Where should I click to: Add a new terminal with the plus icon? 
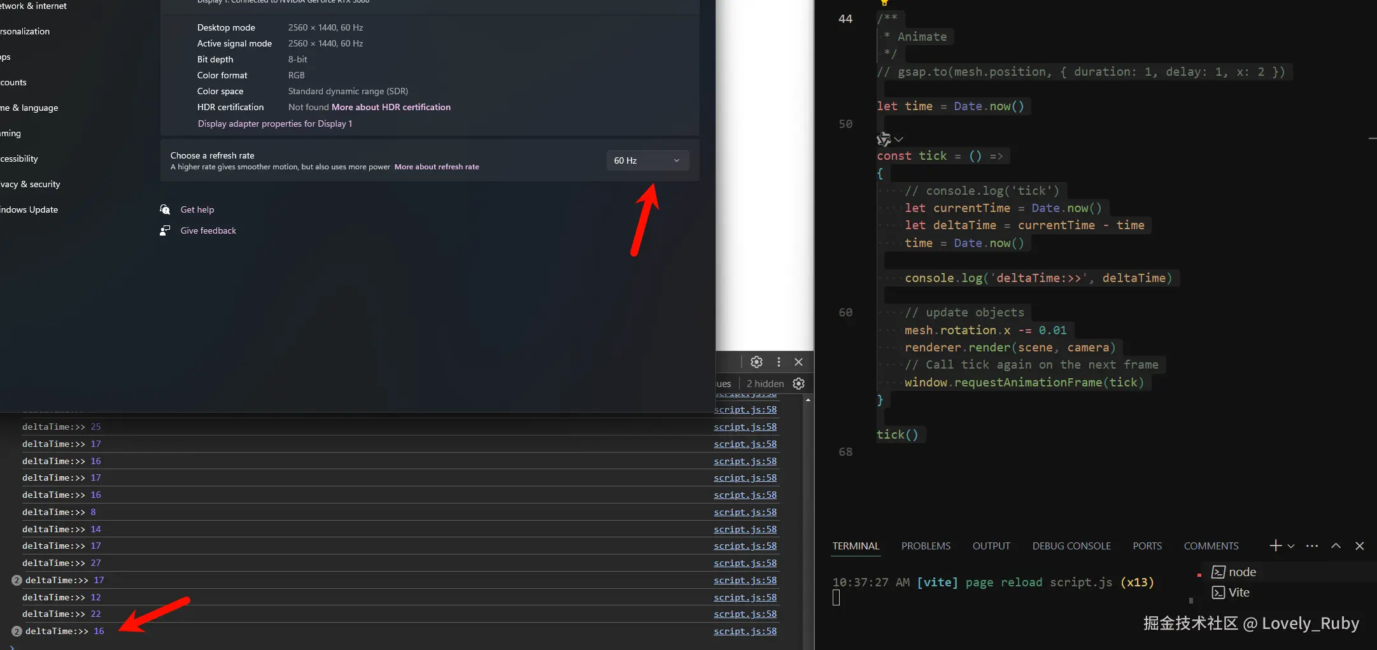(1276, 546)
